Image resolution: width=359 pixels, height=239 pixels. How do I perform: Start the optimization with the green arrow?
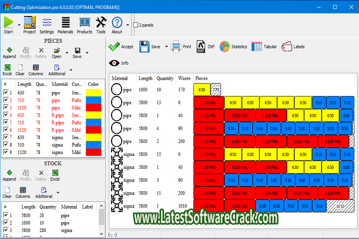[8, 25]
